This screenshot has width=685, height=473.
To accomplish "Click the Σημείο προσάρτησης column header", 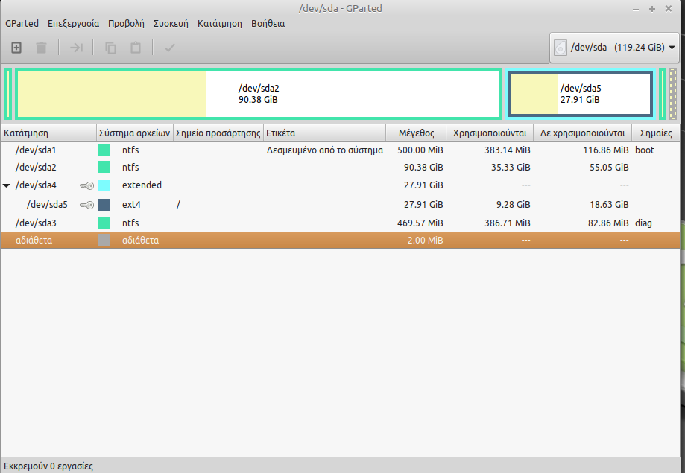I will tap(218, 133).
